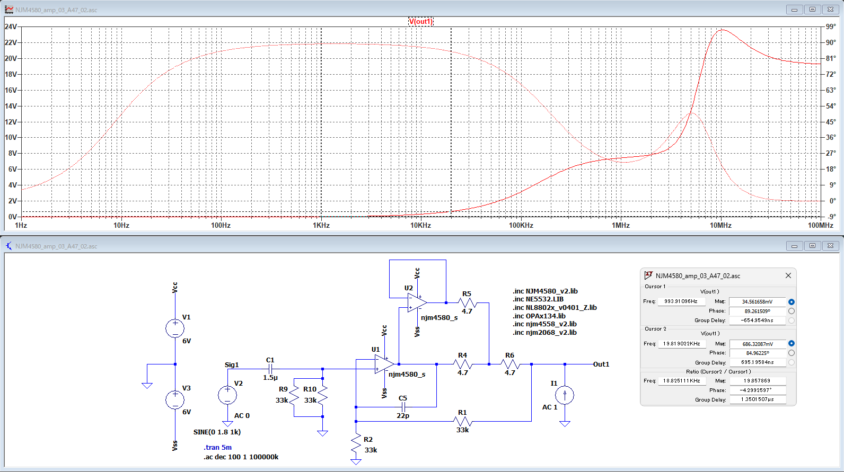Viewport: 844px width, 472px height.
Task: Select the U2 op-amp symbol
Action: coord(417,303)
